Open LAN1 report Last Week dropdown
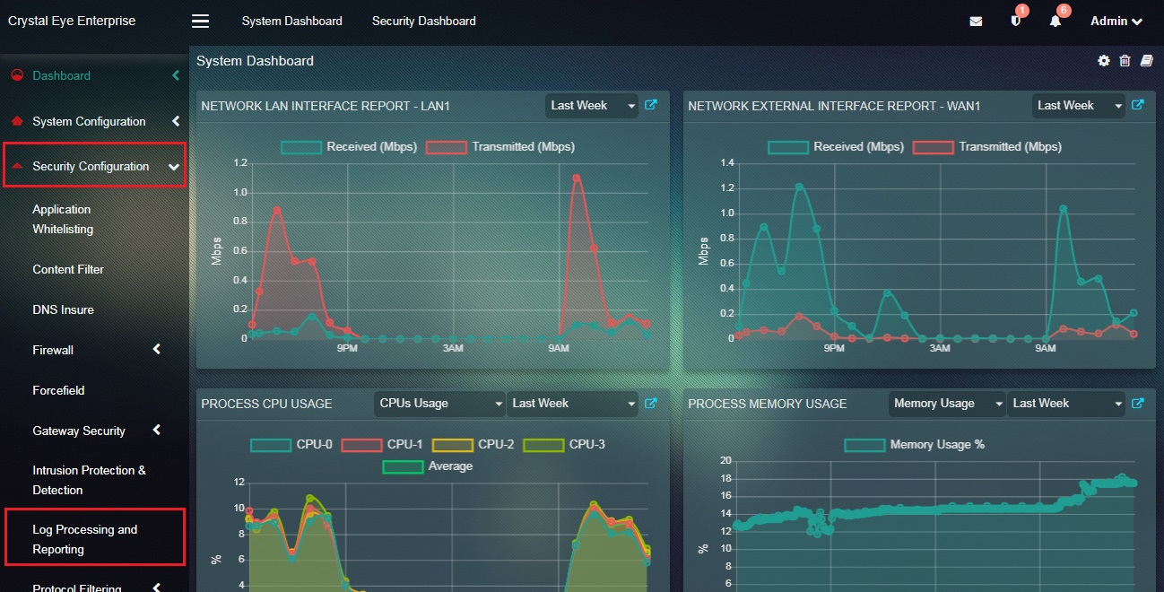 tap(592, 106)
